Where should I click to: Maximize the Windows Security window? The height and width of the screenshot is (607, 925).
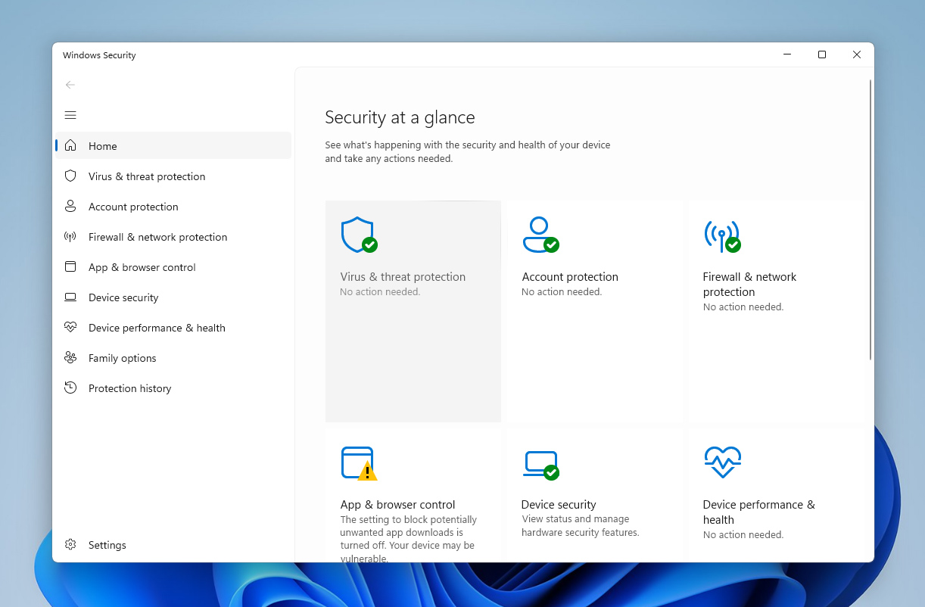click(822, 54)
